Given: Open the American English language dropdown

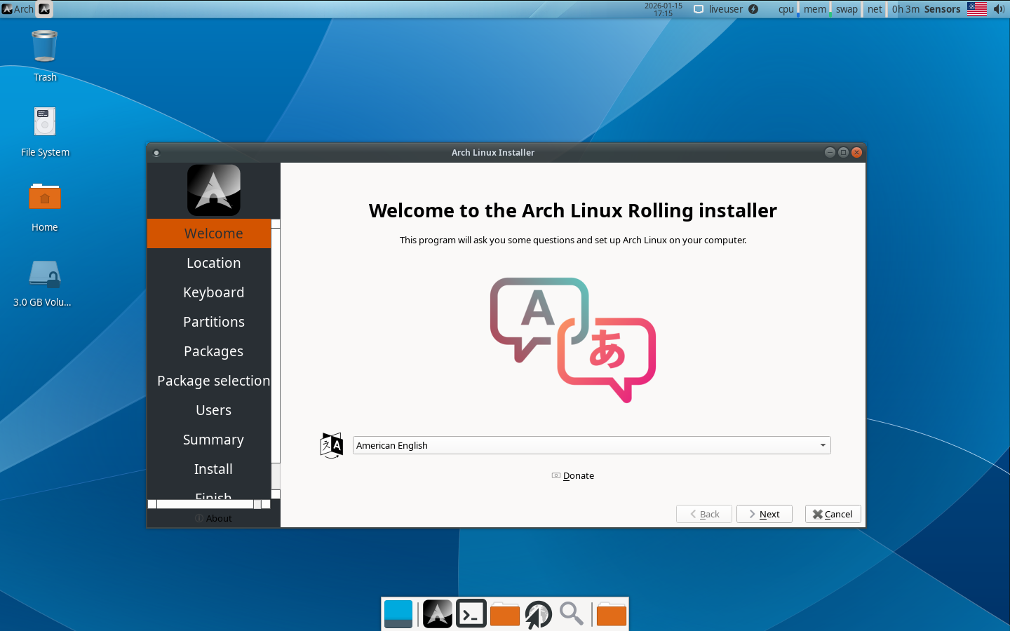Looking at the screenshot, I should [591, 445].
